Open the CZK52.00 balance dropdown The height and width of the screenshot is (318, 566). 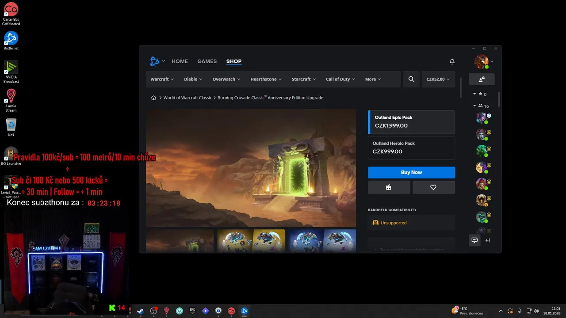point(438,79)
